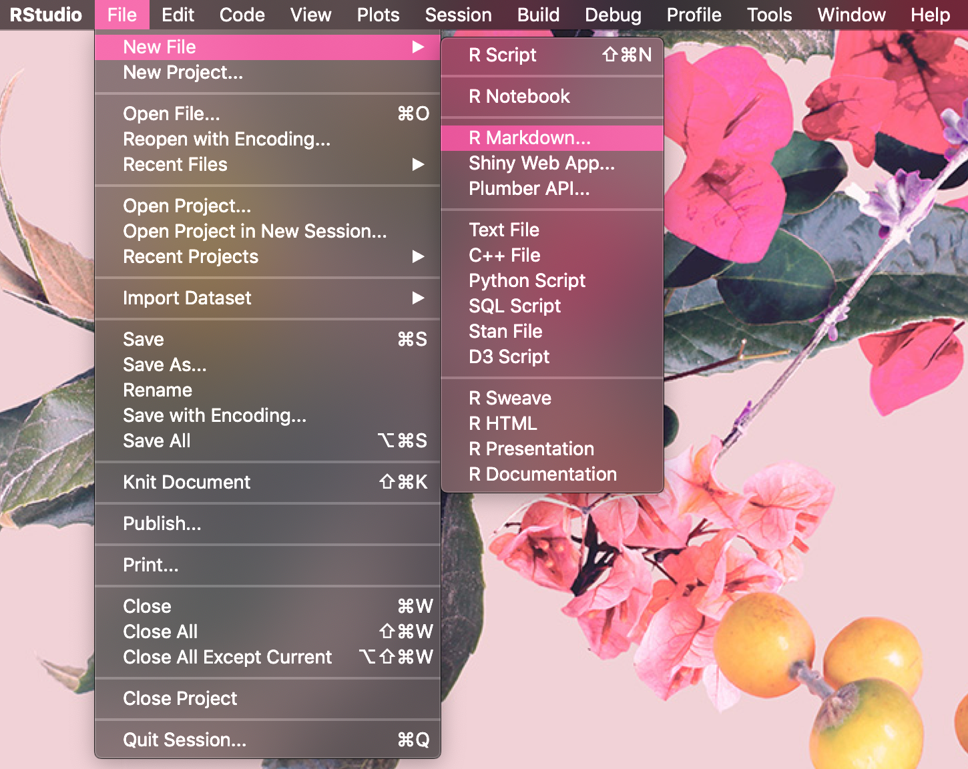Select Close All Except Current
Screen dimensions: 968x769
click(268, 657)
